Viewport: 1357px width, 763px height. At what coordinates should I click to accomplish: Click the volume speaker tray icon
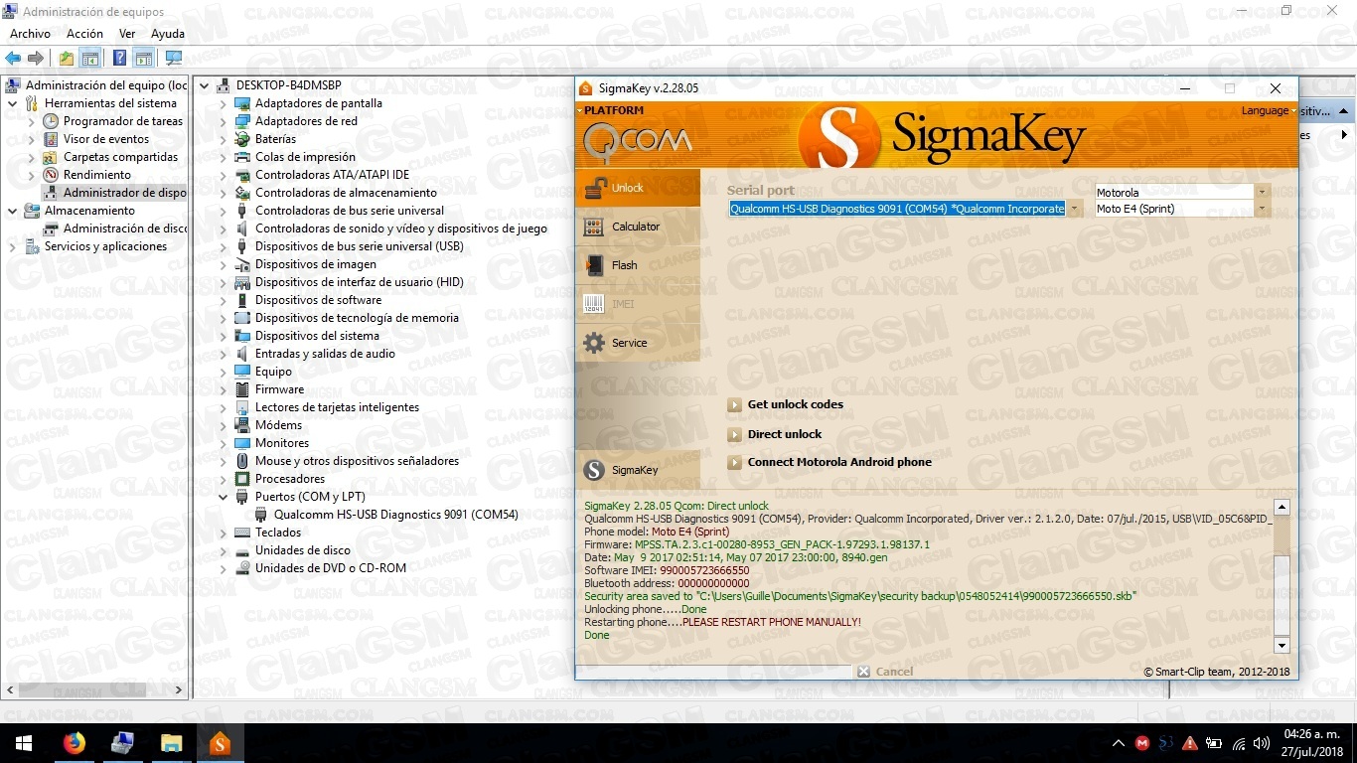click(x=1263, y=743)
